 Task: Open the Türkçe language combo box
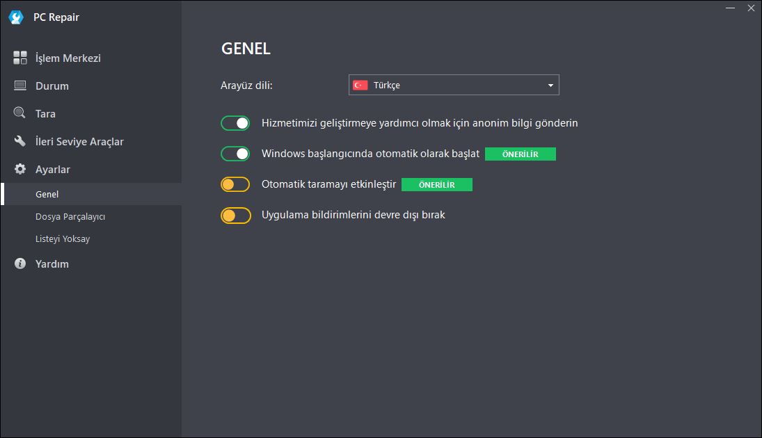point(454,85)
